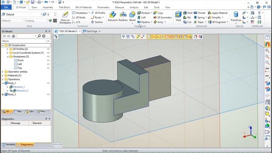The width and height of the screenshot is (272, 153).
Task: Select the Pipeline operation
Action: click(x=144, y=22)
